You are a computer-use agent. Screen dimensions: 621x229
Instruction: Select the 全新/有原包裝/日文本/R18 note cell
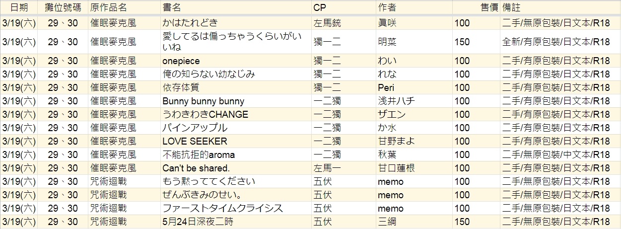[x=560, y=42]
